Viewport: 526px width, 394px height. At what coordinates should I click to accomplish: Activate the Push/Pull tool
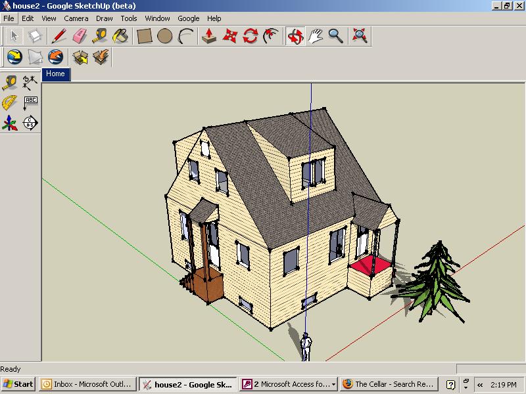209,36
